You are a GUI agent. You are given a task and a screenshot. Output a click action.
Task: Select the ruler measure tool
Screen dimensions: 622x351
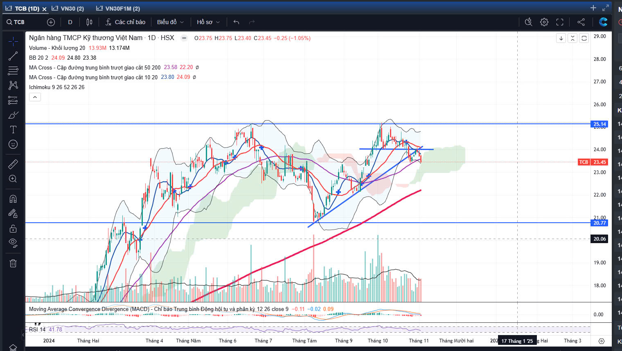[x=13, y=164]
